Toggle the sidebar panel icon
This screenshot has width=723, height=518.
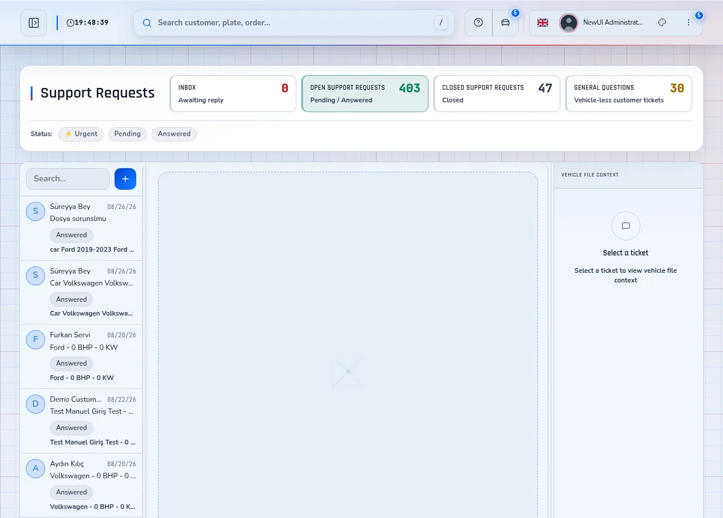click(x=34, y=23)
